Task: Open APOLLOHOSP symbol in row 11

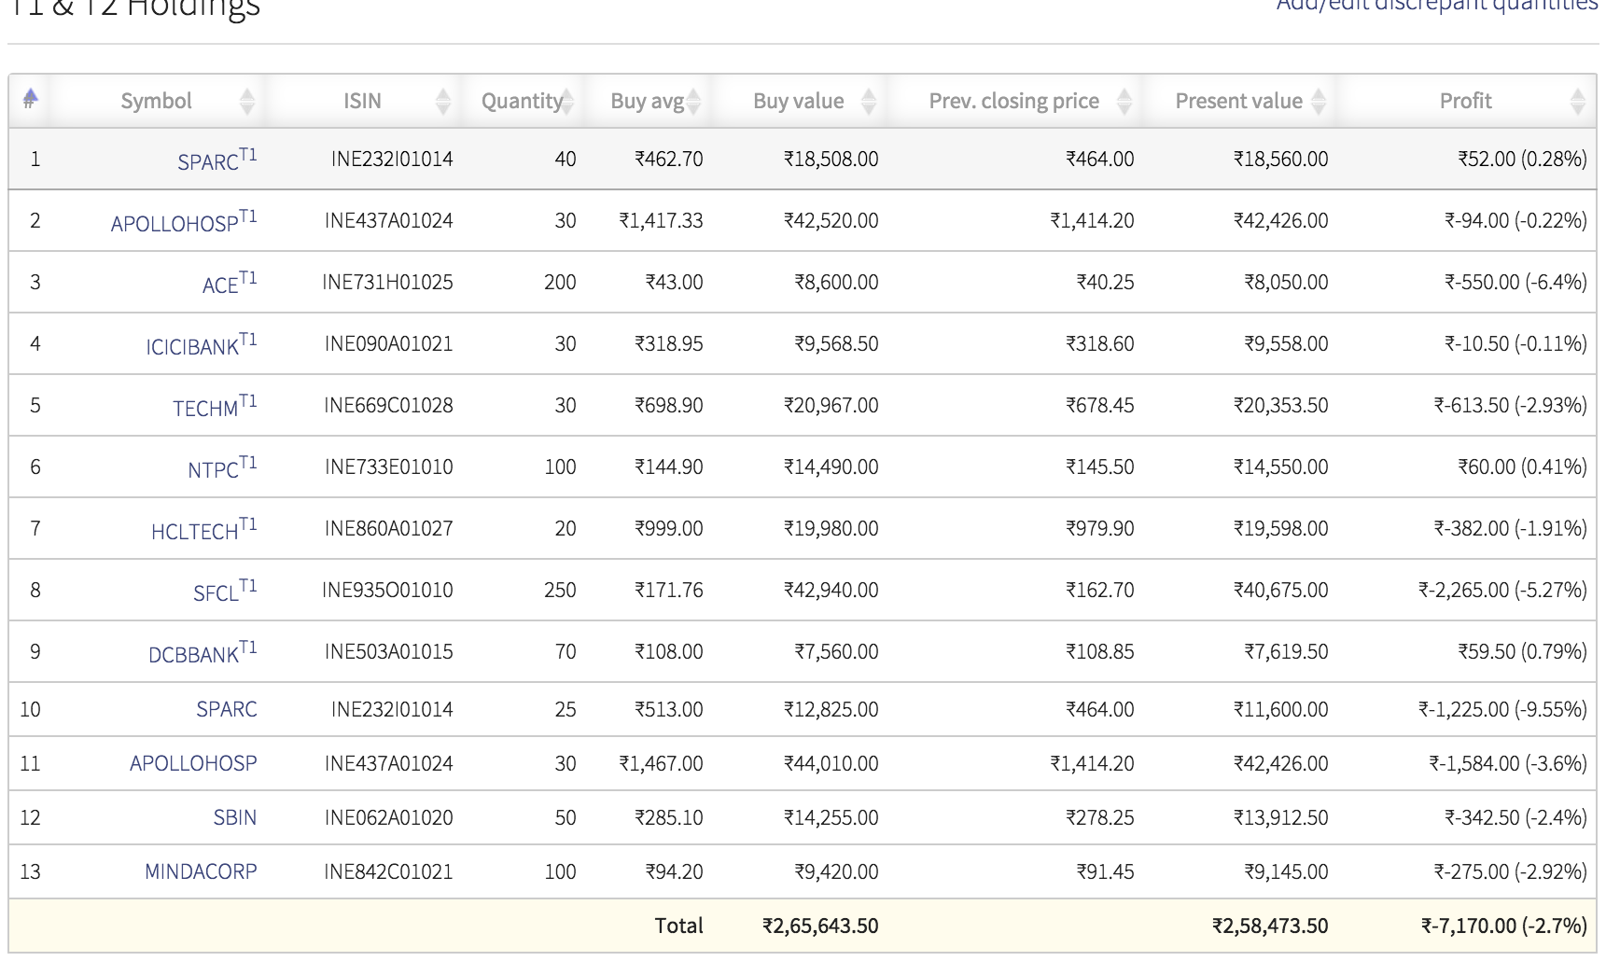Action: pos(193,763)
